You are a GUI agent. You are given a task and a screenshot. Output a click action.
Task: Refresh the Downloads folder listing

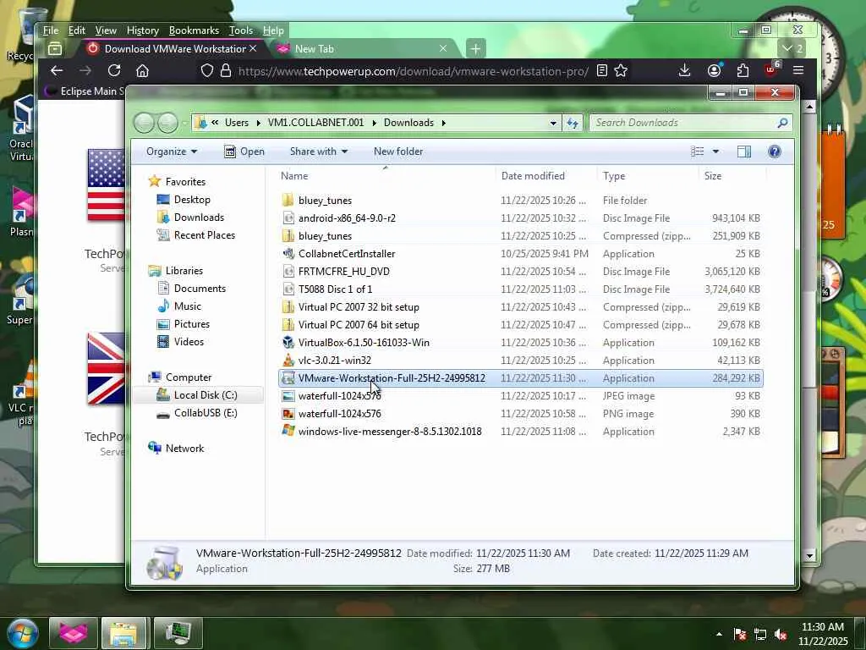coord(573,123)
